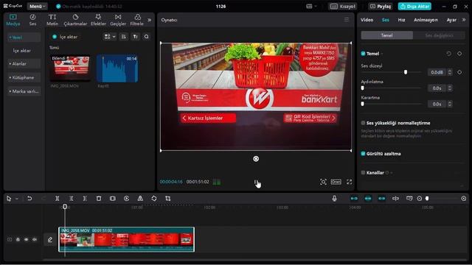Open the Oynatıcı player menu icon
Screen dimensions: 472x265
[x=347, y=20]
